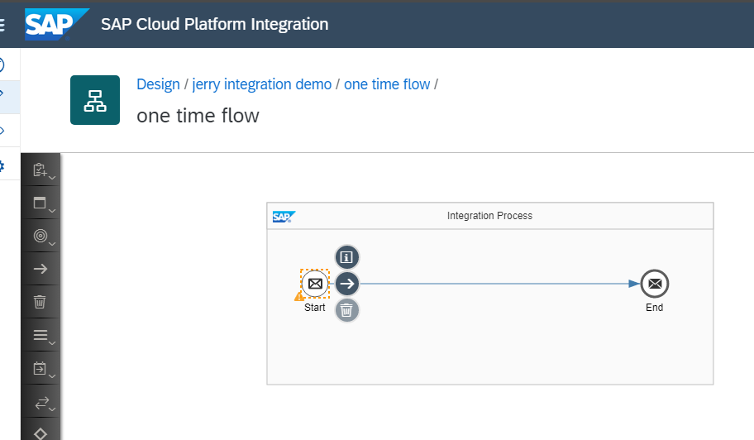Screen dimensions: 754x440
Task: Go to Design breadcrumb link
Action: (158, 84)
